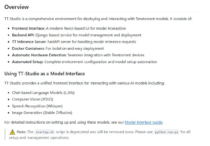The image size is (210, 146).
Task: Click the bold Note label in the warning
Action: pyautogui.click(x=21, y=132)
